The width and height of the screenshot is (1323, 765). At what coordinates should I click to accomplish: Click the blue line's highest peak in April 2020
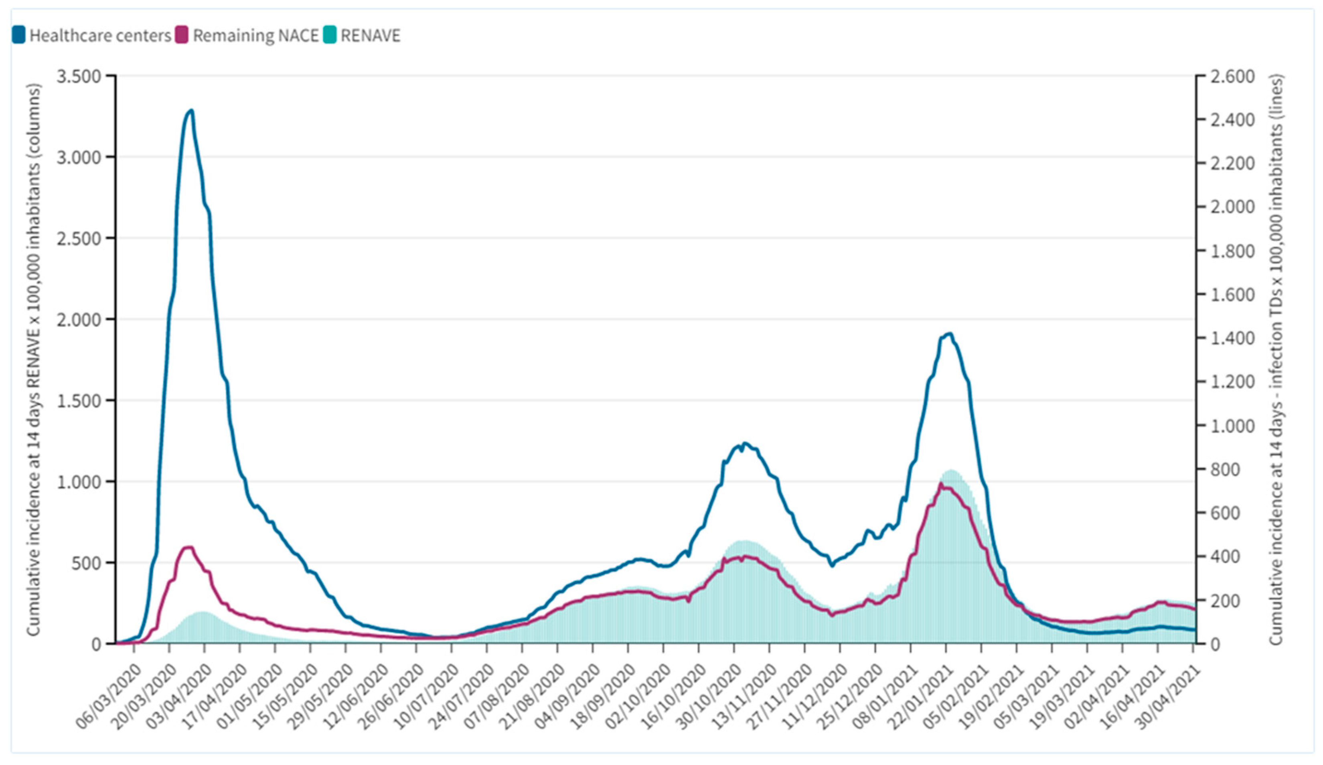[191, 111]
